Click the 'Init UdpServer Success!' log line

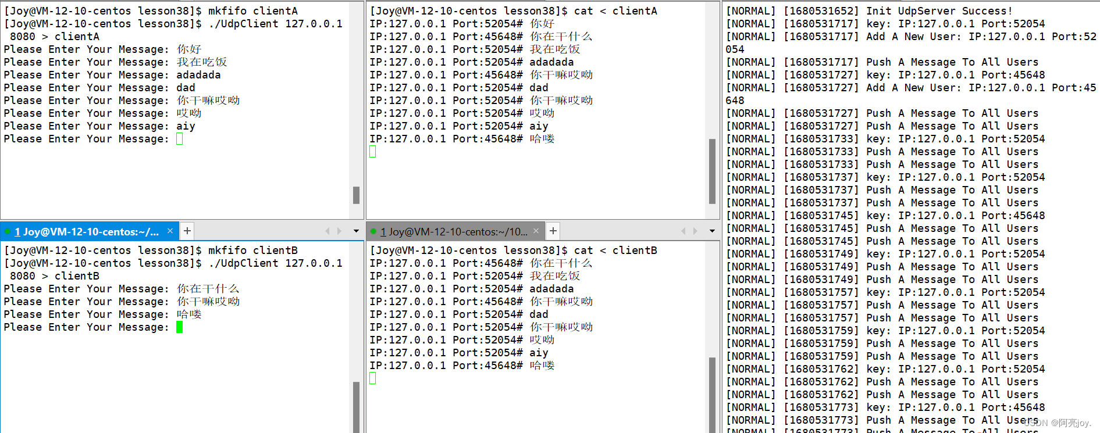point(869,11)
